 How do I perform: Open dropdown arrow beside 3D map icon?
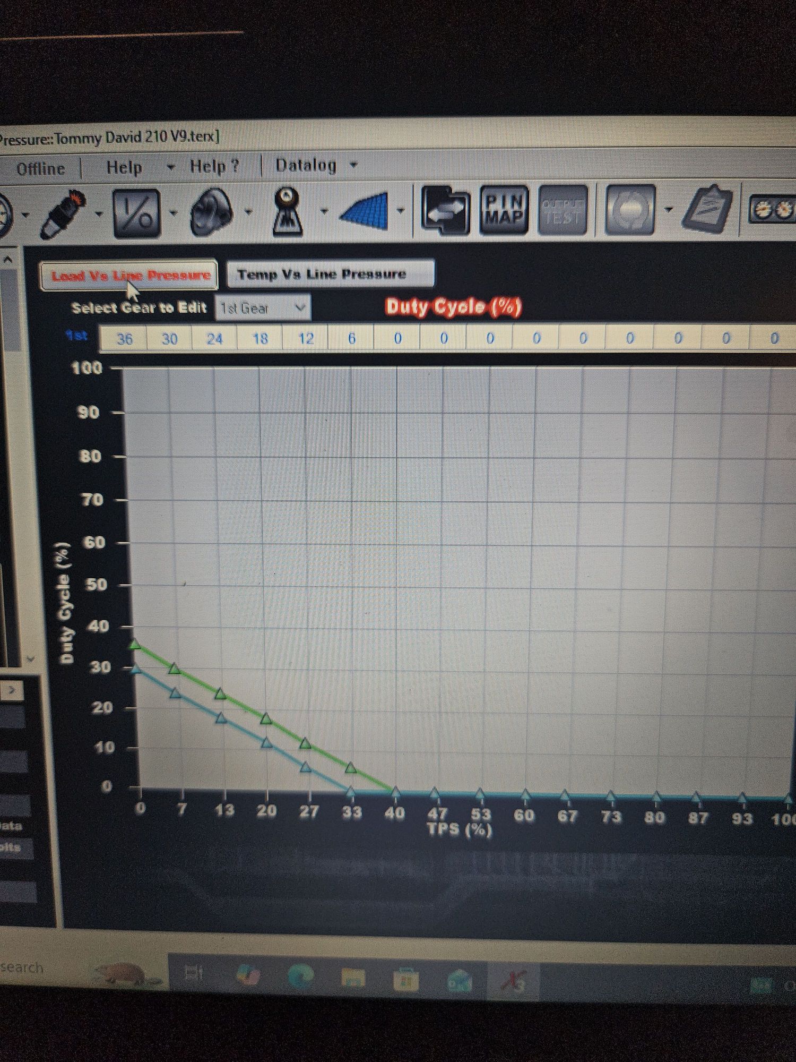click(401, 211)
